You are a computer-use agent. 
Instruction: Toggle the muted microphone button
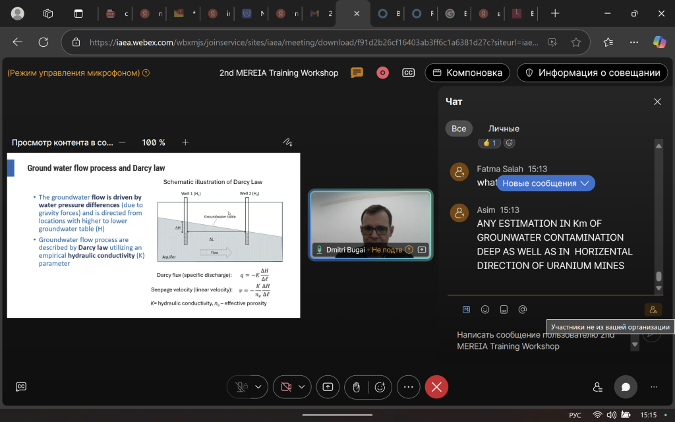[x=241, y=387]
